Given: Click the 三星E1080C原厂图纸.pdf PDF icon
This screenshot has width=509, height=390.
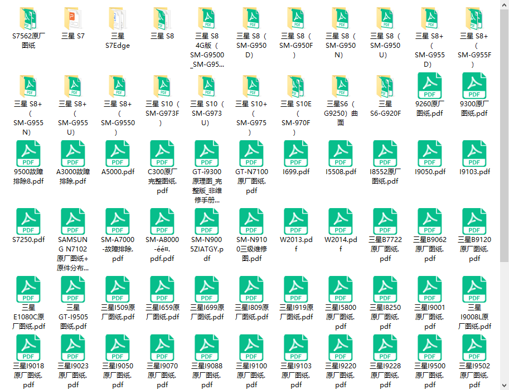Looking at the screenshot, I should (x=28, y=289).
